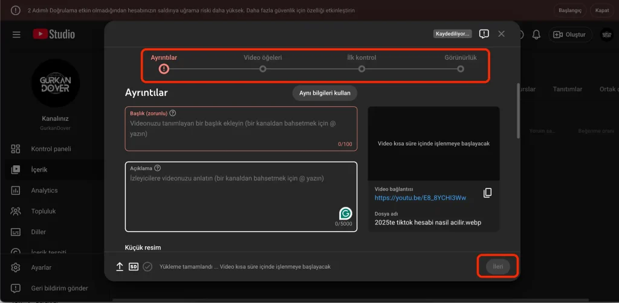
Task: Click the channel profile picture in sidebar
Action: click(x=55, y=83)
